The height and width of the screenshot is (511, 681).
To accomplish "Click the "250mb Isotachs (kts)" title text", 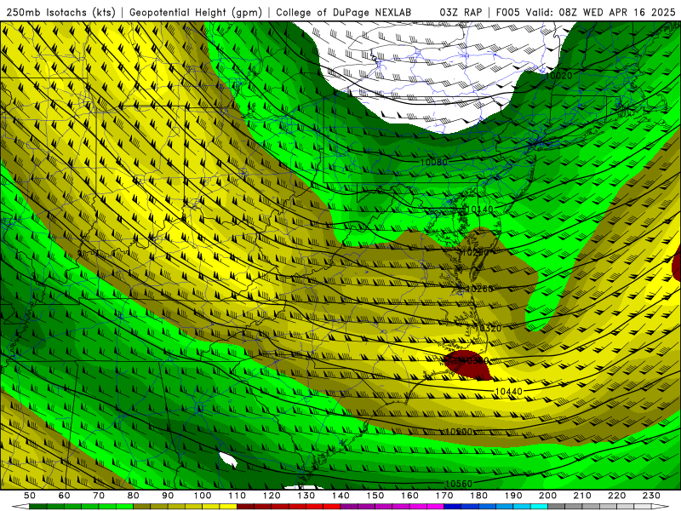I will point(61,13).
